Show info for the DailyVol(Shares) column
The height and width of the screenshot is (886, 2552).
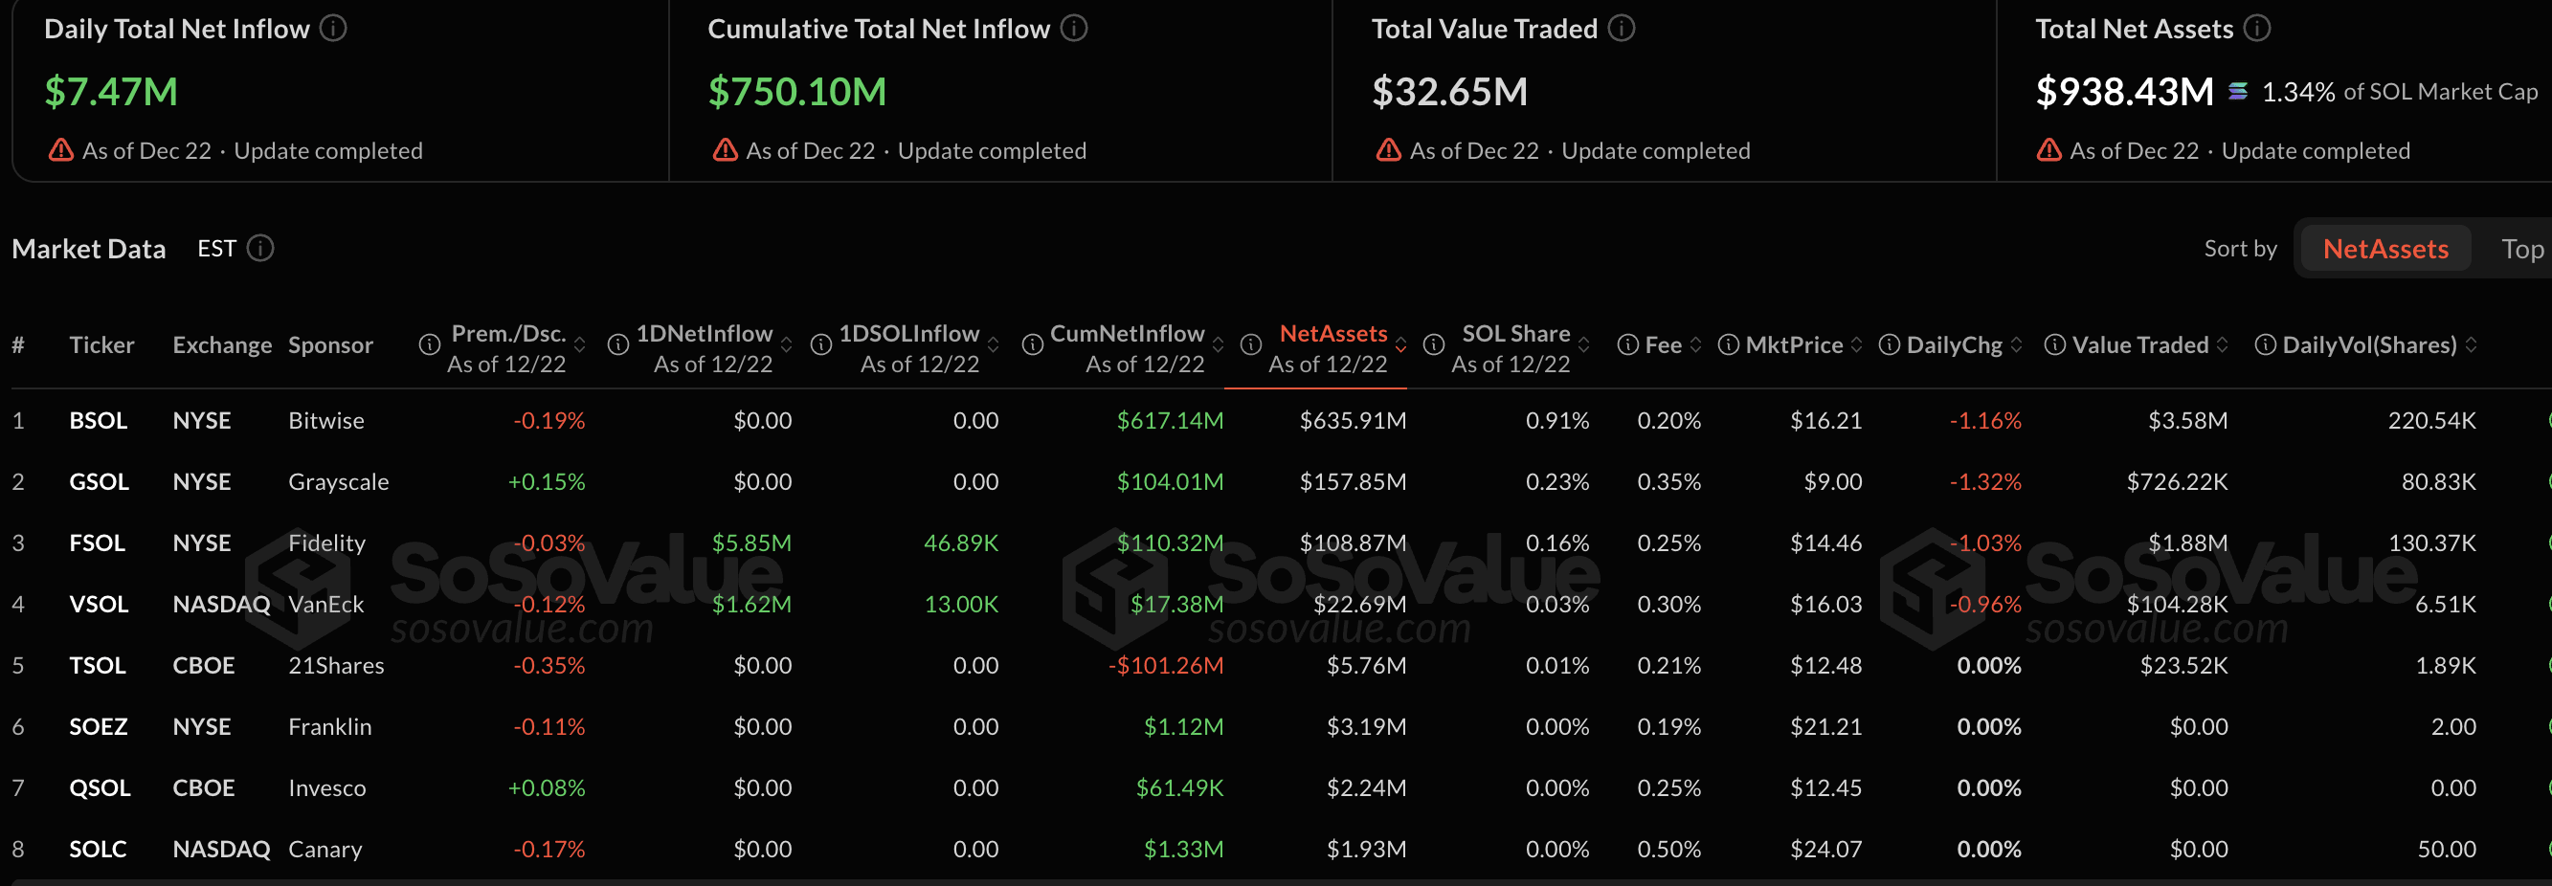(x=2265, y=344)
